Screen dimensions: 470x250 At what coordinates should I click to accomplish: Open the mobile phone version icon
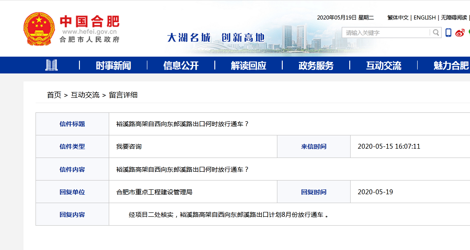pyautogui.click(x=448, y=33)
